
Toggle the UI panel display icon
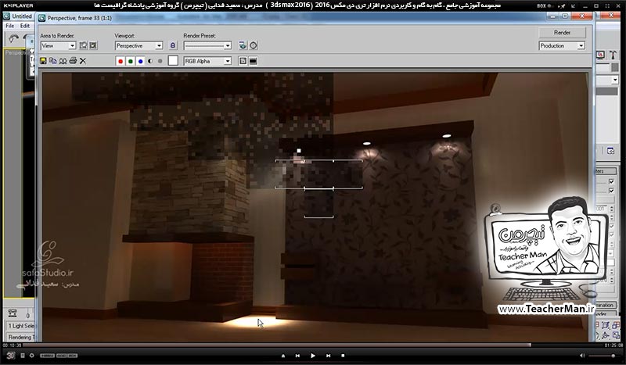(x=253, y=61)
